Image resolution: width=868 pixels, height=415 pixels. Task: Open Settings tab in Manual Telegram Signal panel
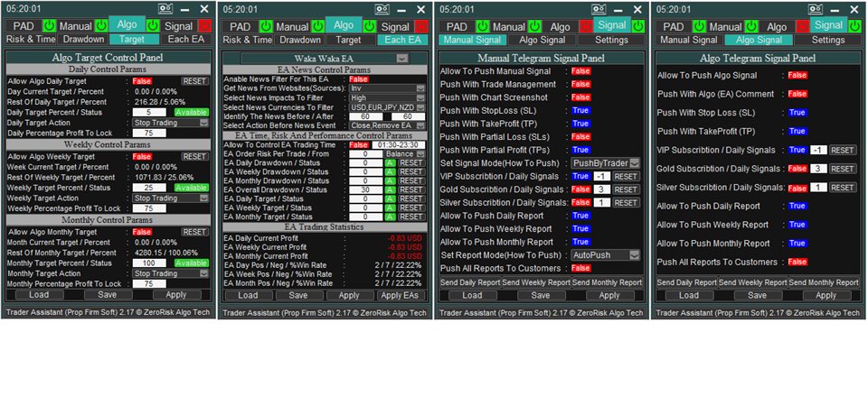pyautogui.click(x=610, y=41)
